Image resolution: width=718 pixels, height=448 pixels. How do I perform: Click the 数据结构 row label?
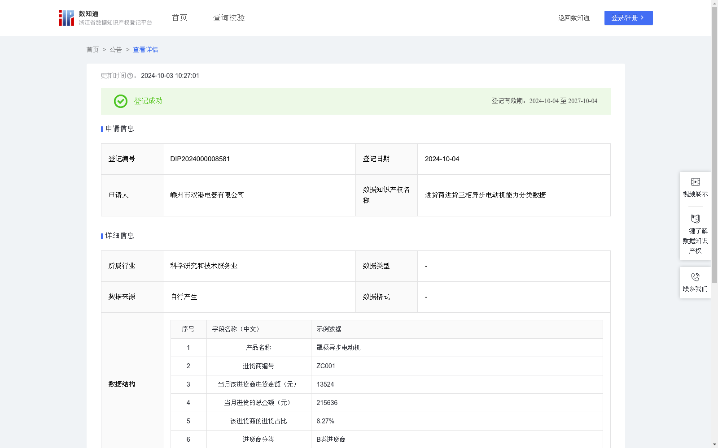click(122, 384)
